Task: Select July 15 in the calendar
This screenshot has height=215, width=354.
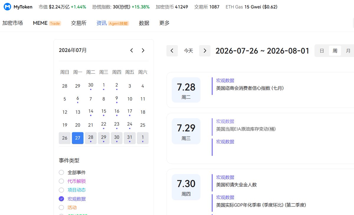Action: tap(104, 112)
